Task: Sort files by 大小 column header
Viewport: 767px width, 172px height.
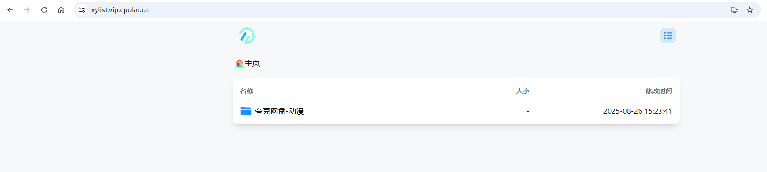Action: [x=523, y=91]
